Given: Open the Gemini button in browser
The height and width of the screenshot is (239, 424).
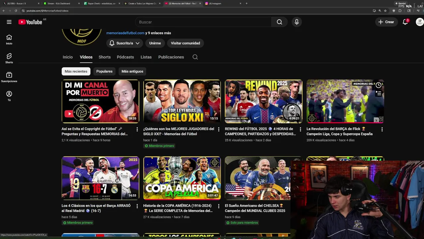Looking at the screenshot, I should (x=400, y=3).
